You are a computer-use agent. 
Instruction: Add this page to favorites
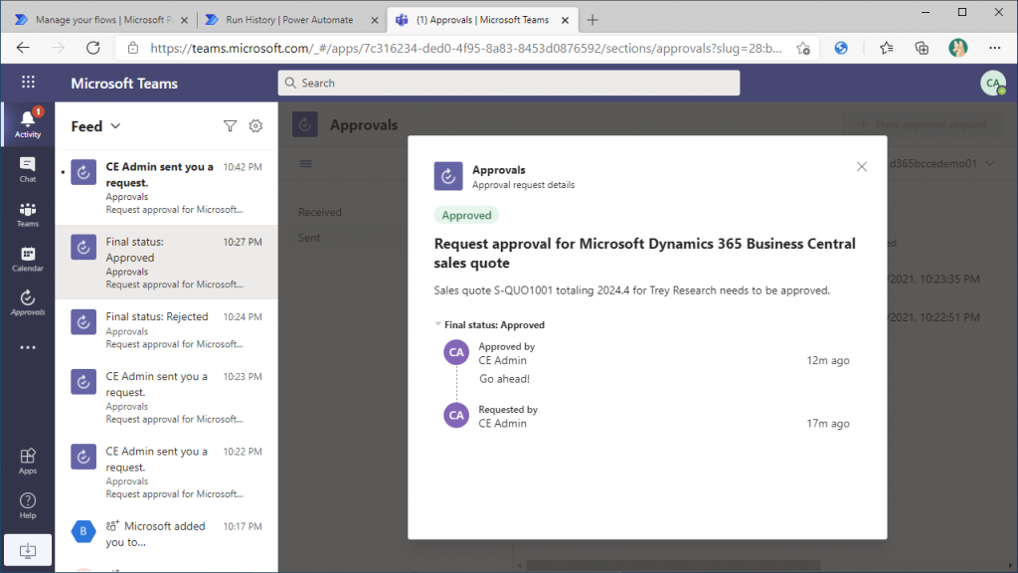coord(803,48)
